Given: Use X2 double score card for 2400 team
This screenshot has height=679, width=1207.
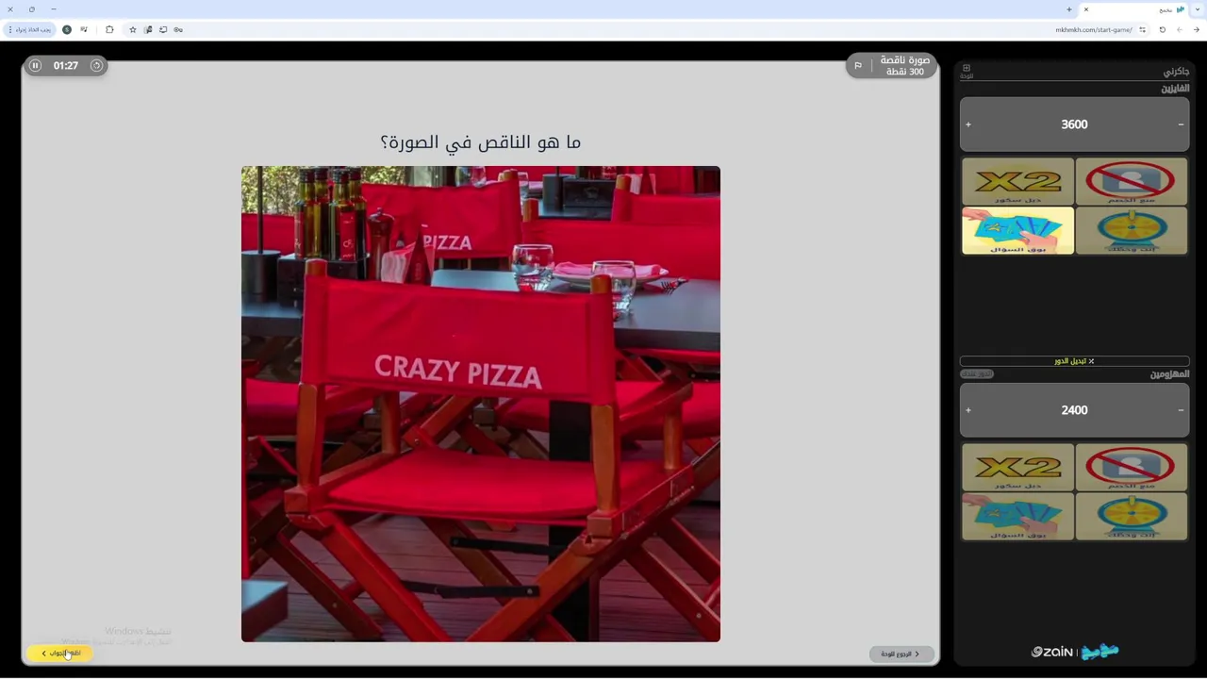Looking at the screenshot, I should (1017, 468).
